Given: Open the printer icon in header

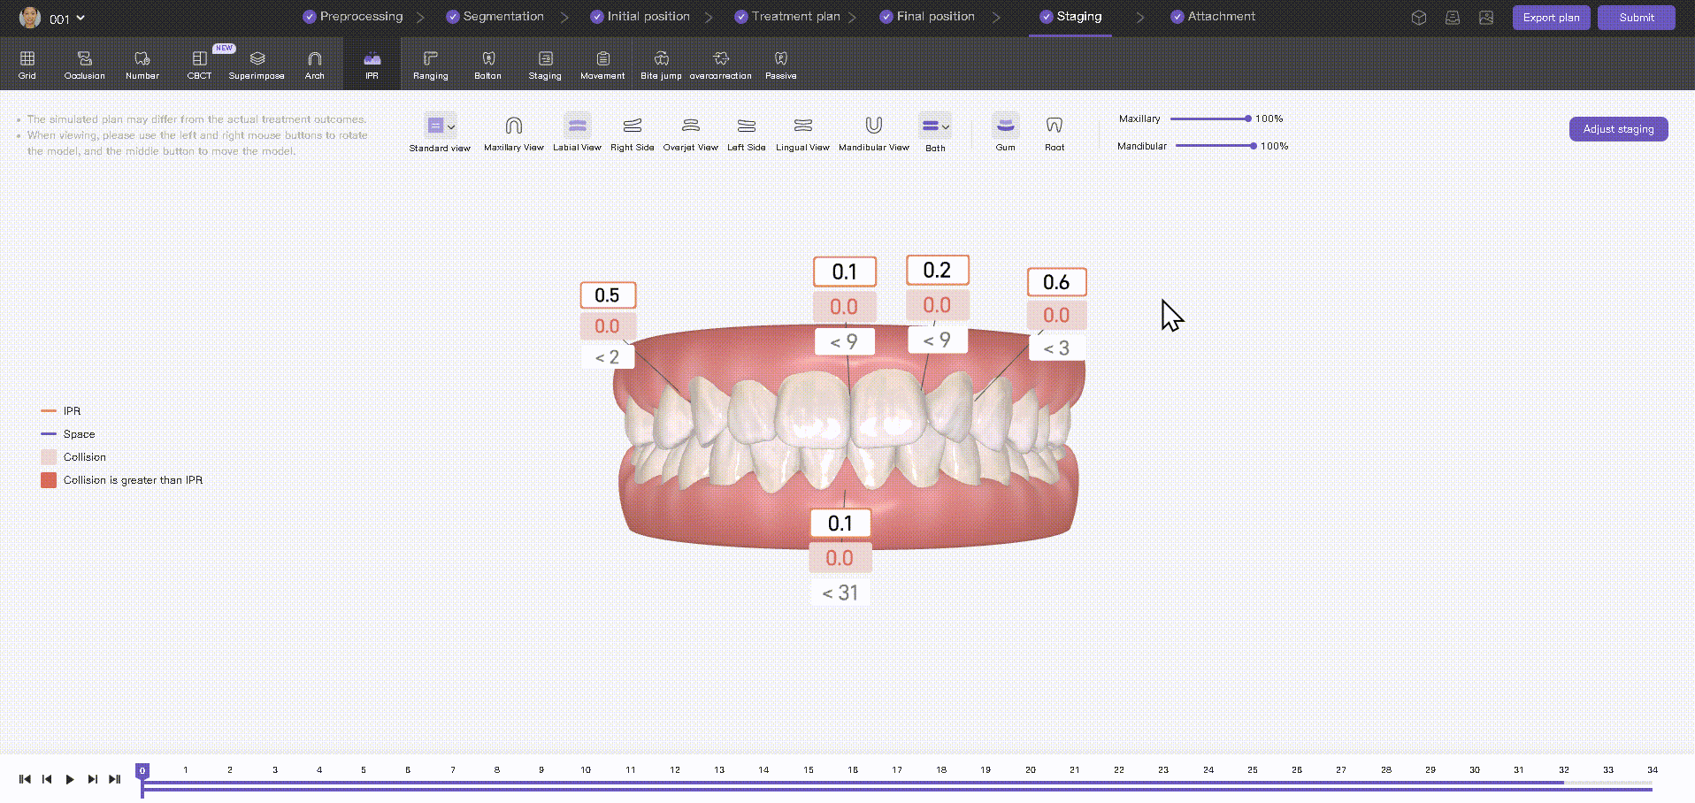Looking at the screenshot, I should (1453, 18).
